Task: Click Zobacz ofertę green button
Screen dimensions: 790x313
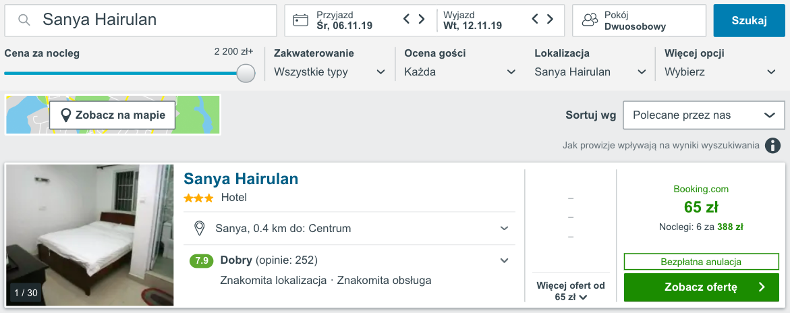Action: 702,287
